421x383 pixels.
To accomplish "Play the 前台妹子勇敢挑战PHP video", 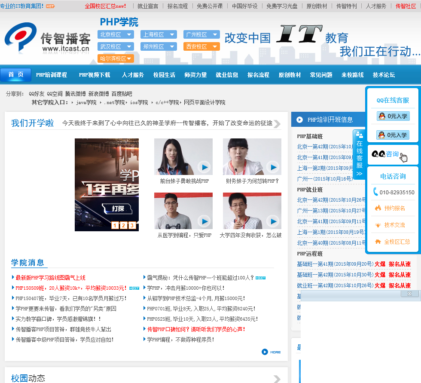I will [204, 167].
